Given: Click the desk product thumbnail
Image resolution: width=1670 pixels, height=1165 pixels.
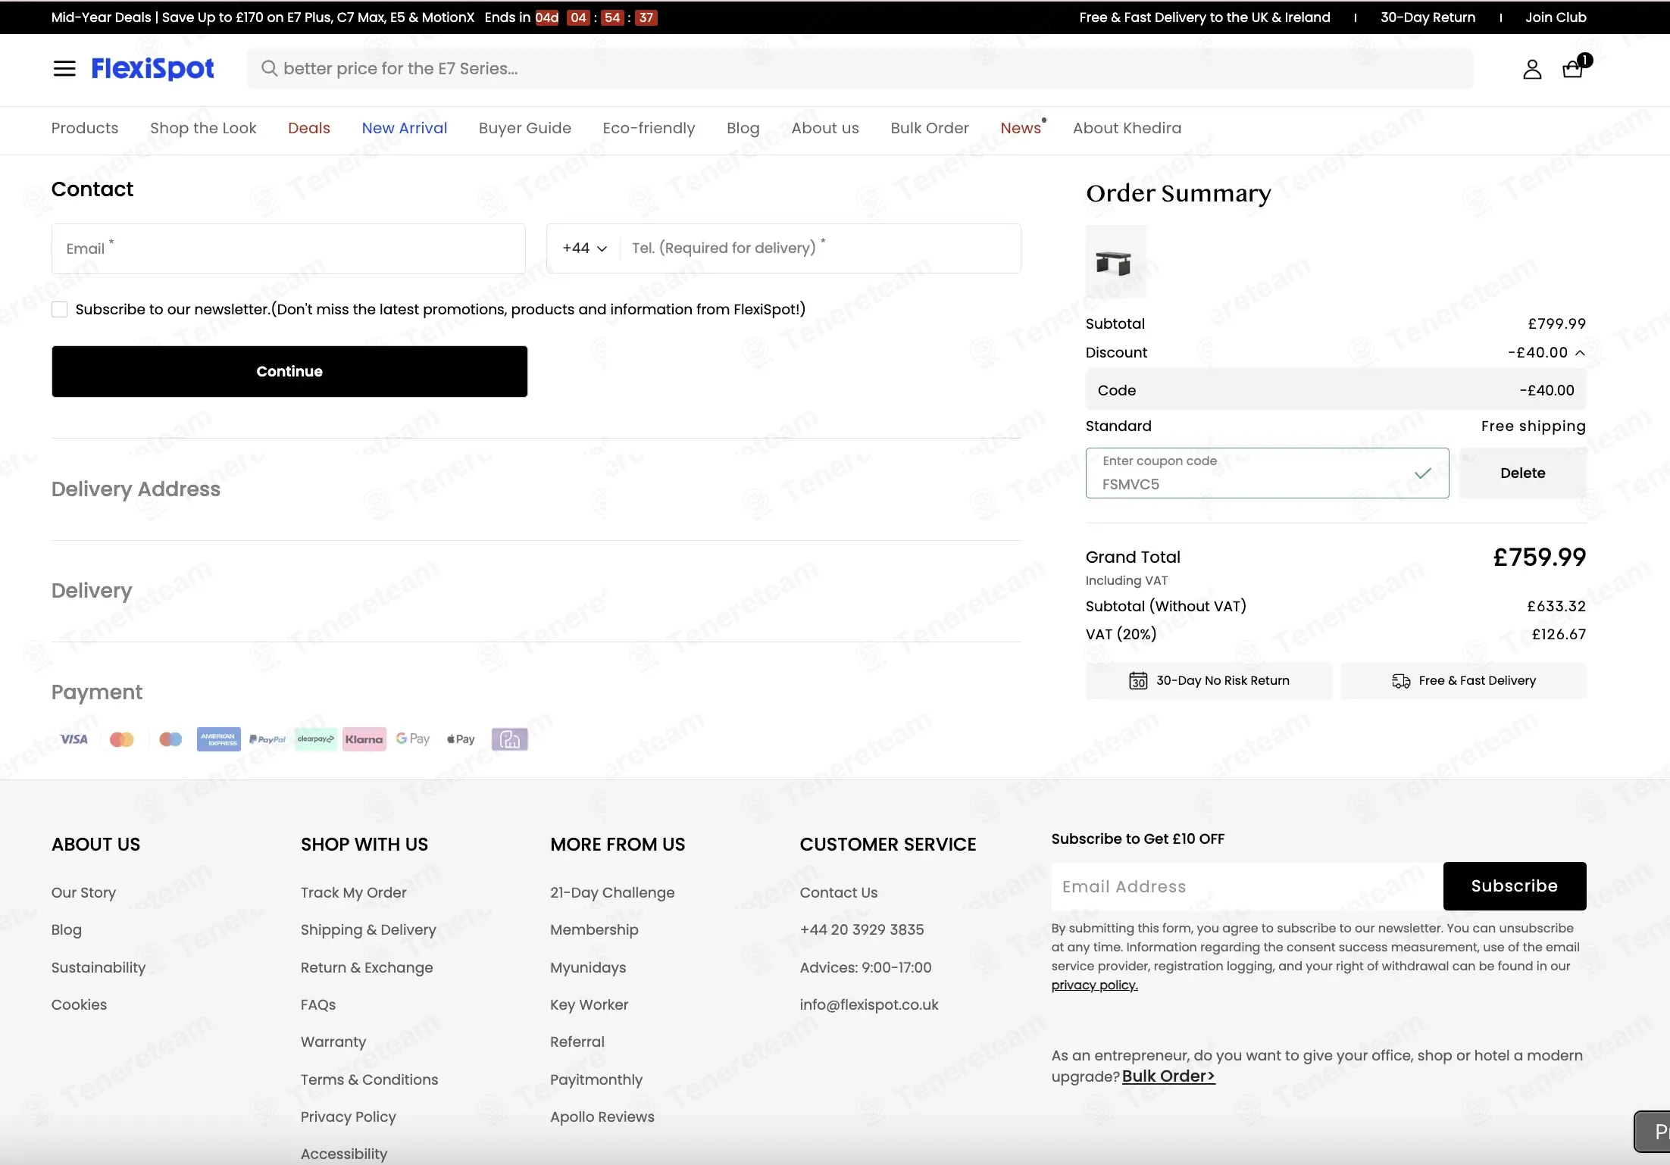Looking at the screenshot, I should tap(1115, 261).
